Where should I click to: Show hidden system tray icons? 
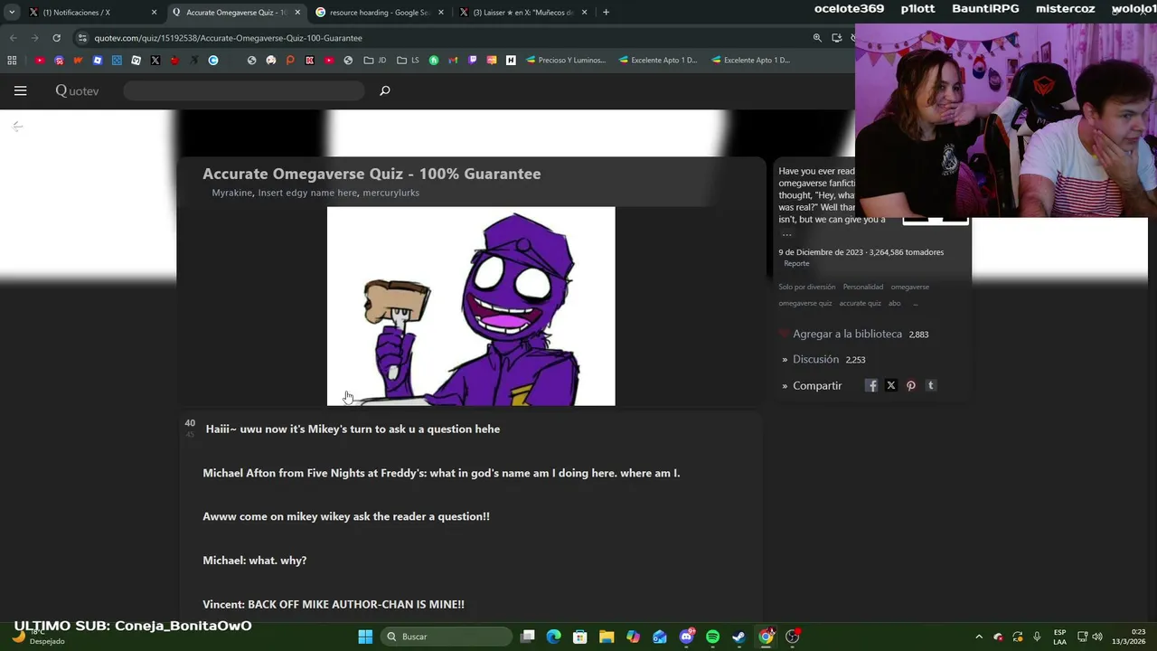979,637
